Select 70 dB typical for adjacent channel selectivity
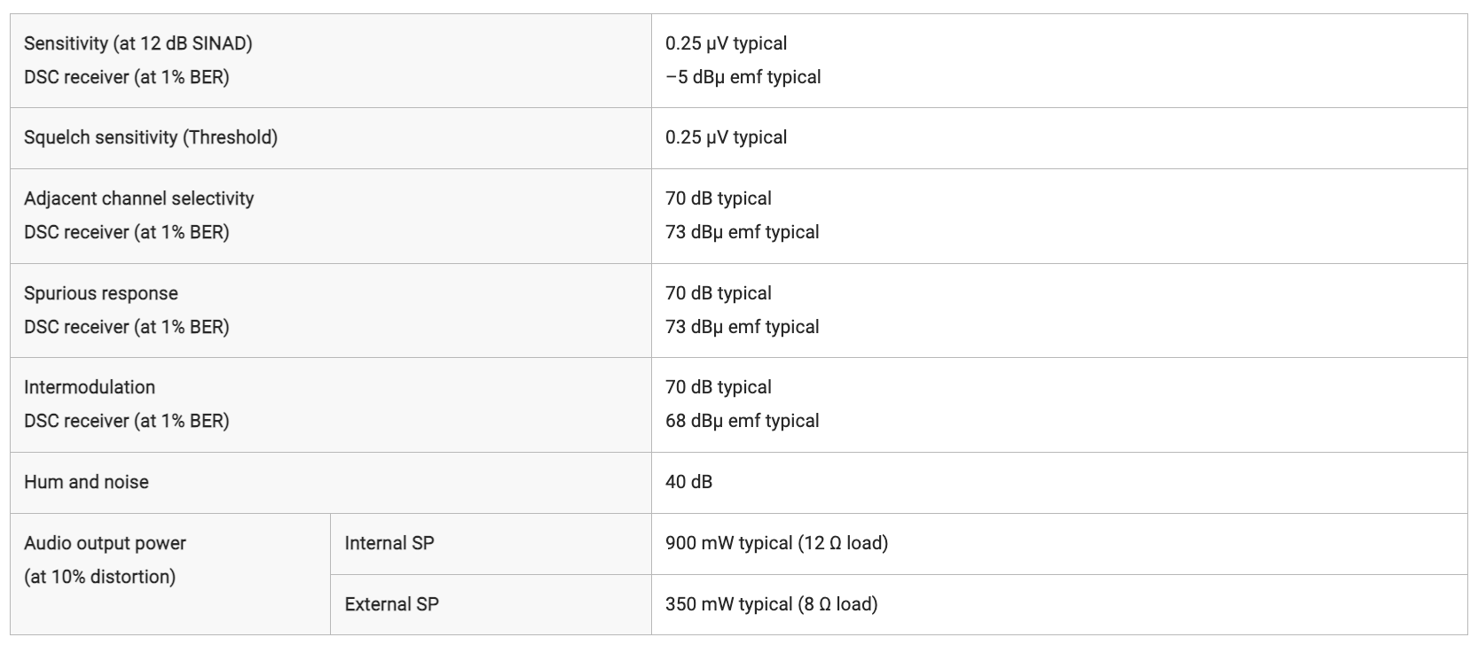The width and height of the screenshot is (1478, 645). click(719, 198)
